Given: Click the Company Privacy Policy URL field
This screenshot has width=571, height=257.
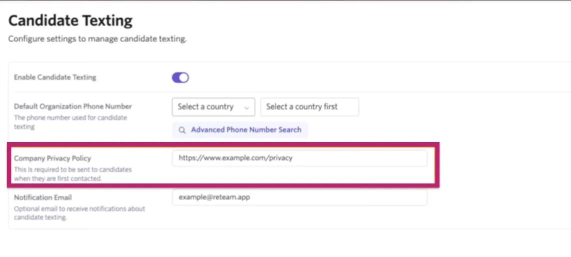Looking at the screenshot, I should 299,158.
